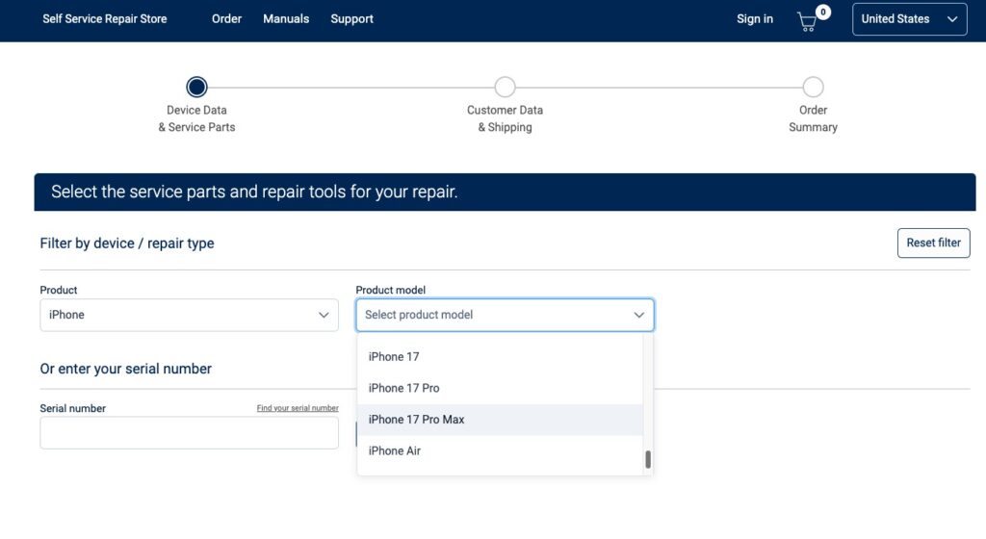Screen dimensions: 986x539
Task: Click the Reset filter button
Action: coord(933,244)
